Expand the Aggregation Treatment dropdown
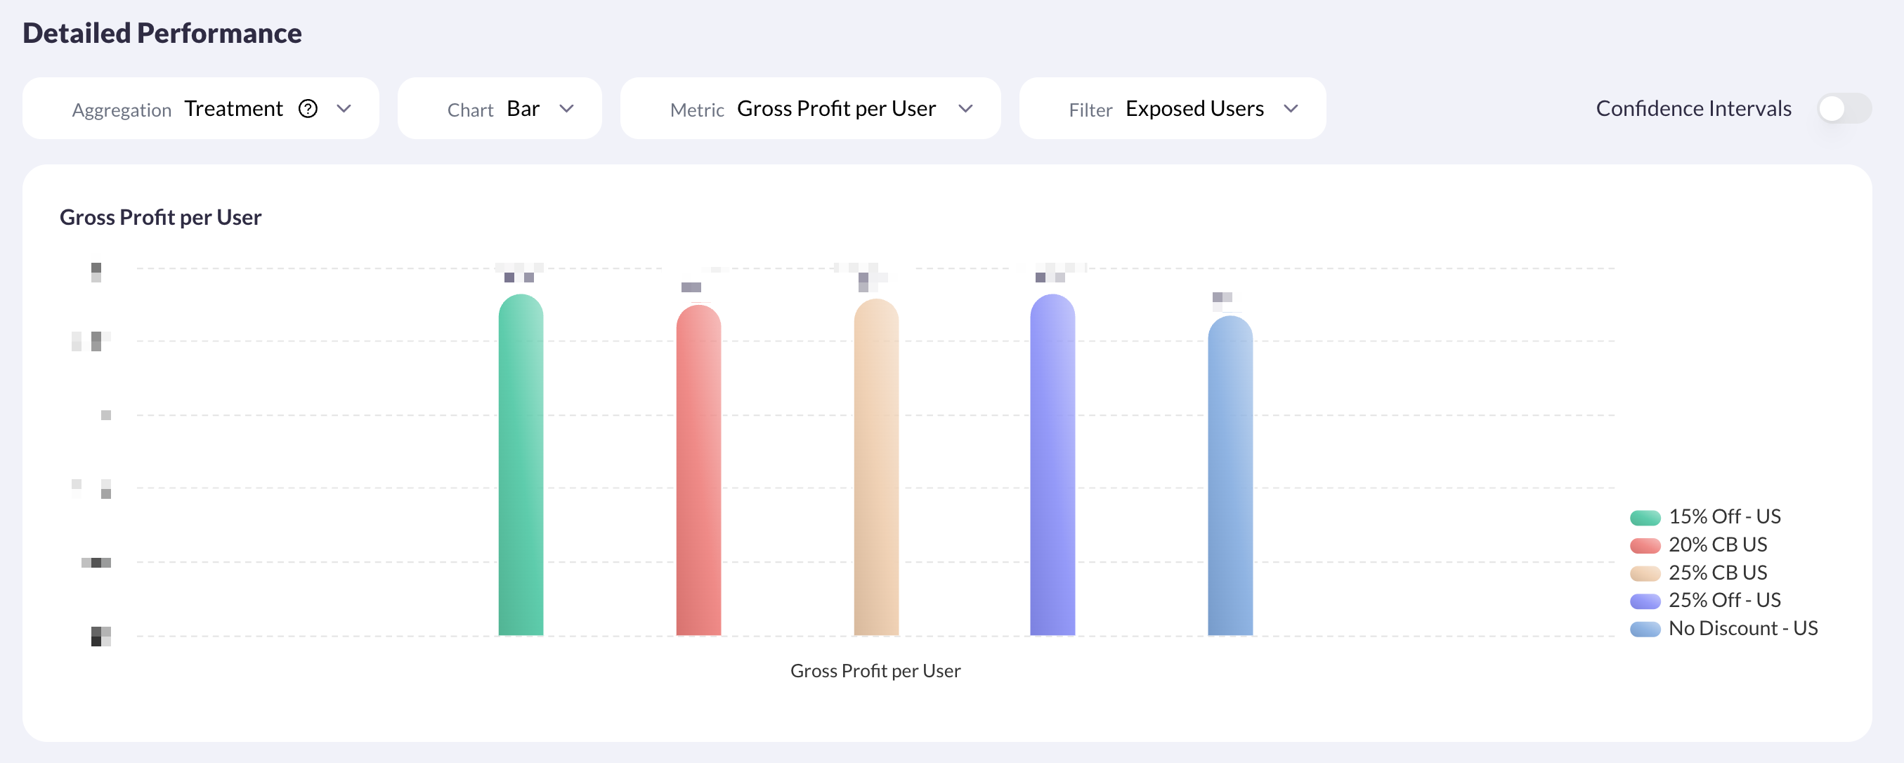1904x763 pixels. tap(344, 109)
